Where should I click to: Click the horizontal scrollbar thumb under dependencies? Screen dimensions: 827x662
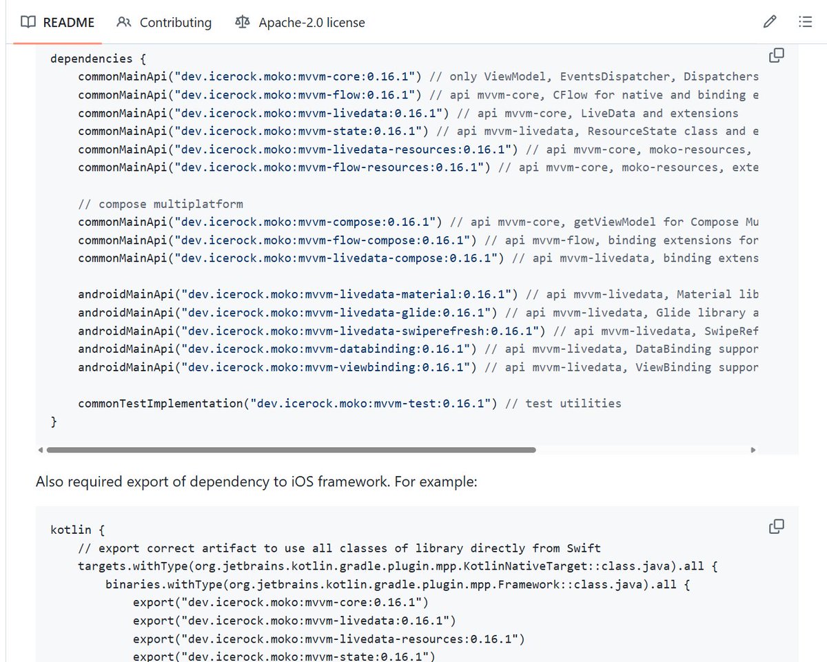[x=291, y=450]
